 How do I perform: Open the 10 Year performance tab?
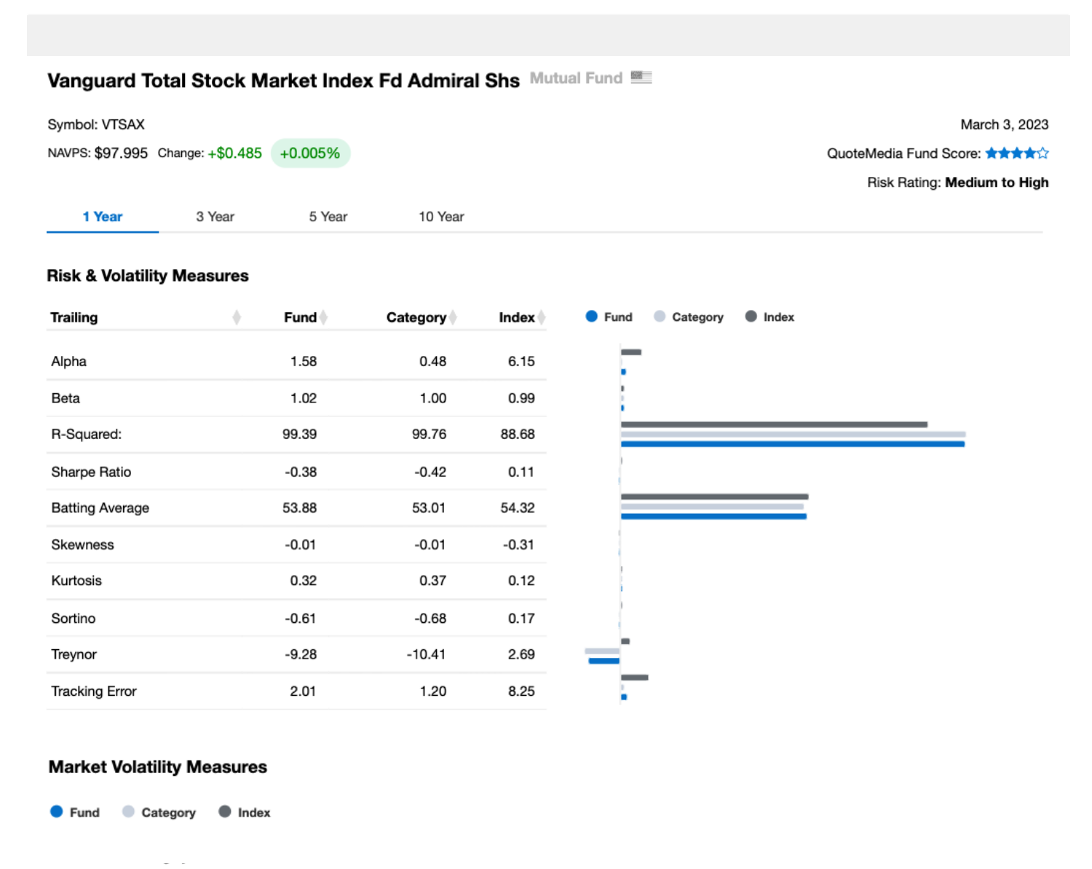pos(440,216)
